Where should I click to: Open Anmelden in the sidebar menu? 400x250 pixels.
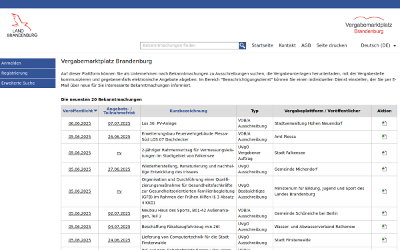click(x=27, y=63)
